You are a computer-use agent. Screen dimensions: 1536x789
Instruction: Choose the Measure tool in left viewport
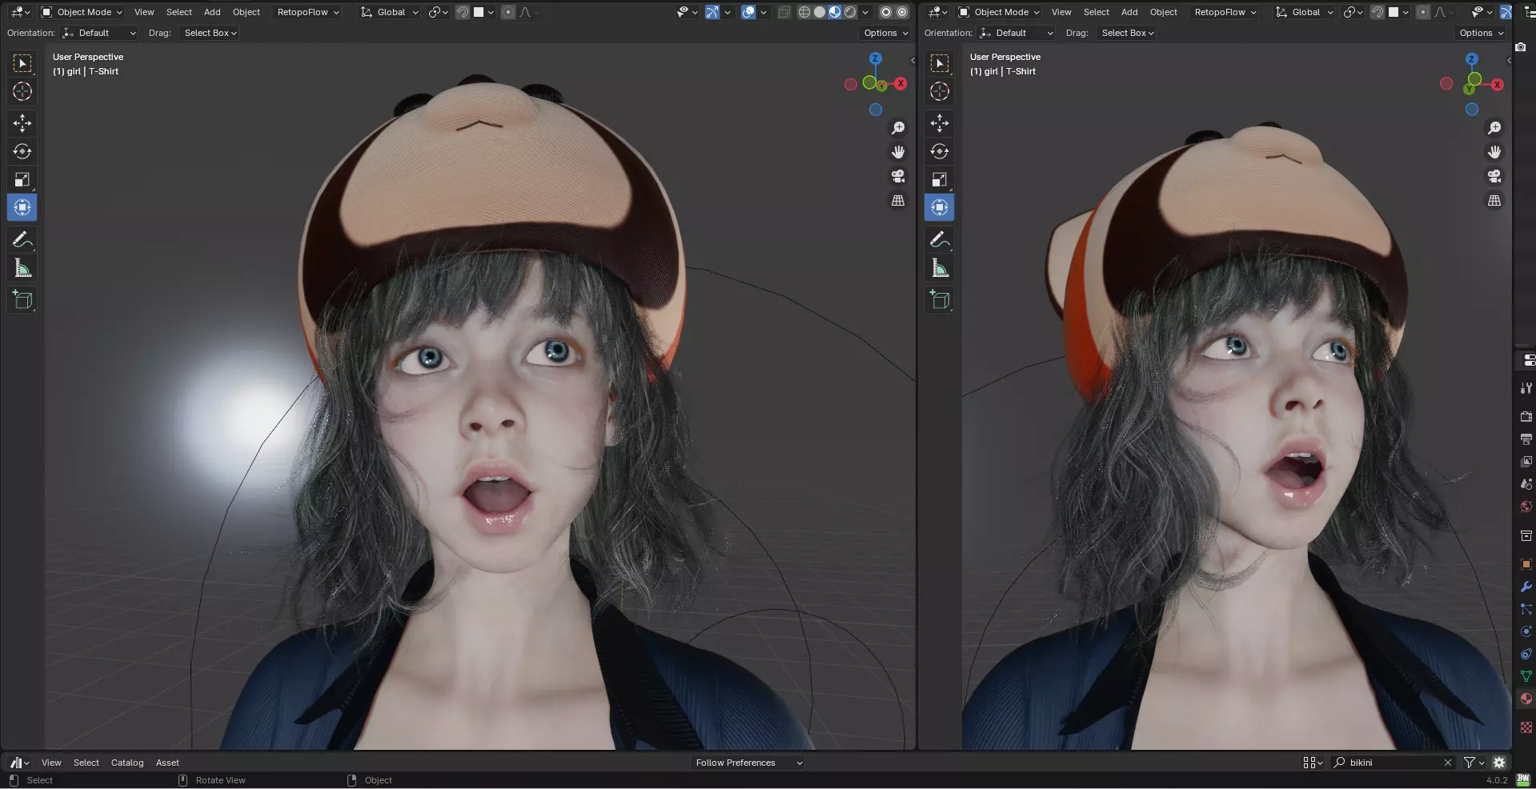click(x=22, y=268)
